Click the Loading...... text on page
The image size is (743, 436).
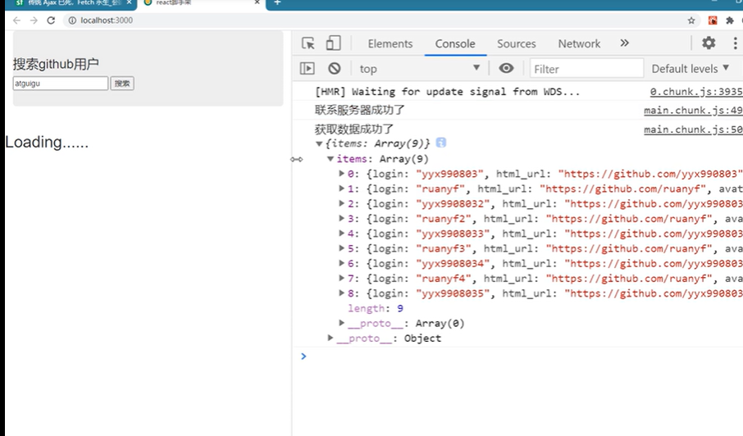pos(47,142)
